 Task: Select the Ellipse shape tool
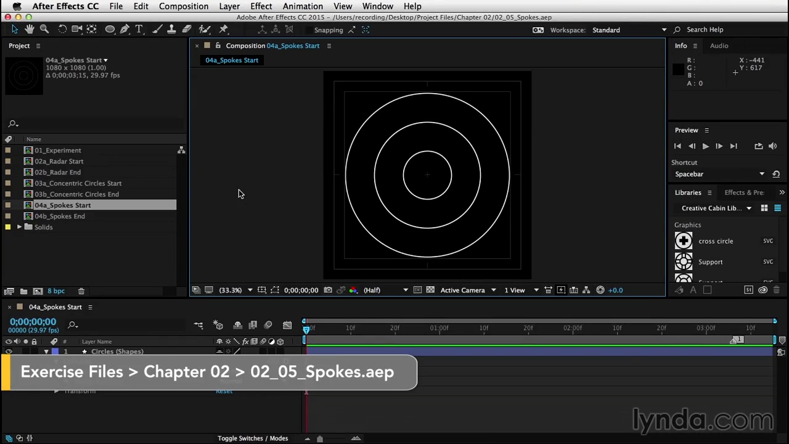[110, 30]
